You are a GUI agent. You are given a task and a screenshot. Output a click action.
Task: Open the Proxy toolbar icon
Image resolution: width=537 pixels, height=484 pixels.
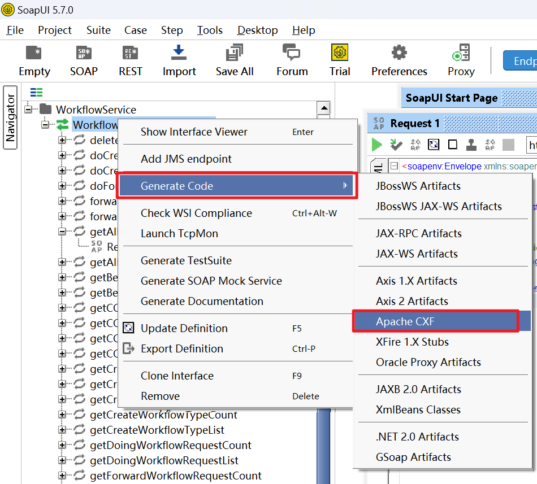(x=461, y=53)
